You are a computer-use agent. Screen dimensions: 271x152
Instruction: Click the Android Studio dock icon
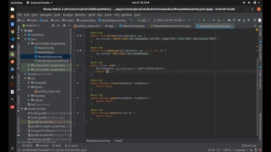pos(12,54)
